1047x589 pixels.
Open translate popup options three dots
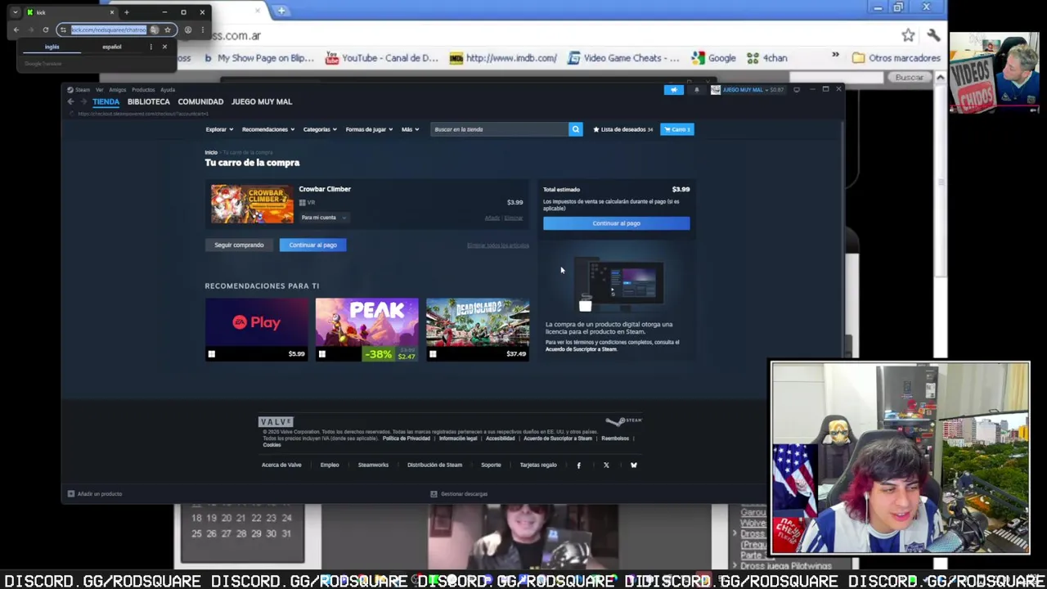click(x=151, y=47)
